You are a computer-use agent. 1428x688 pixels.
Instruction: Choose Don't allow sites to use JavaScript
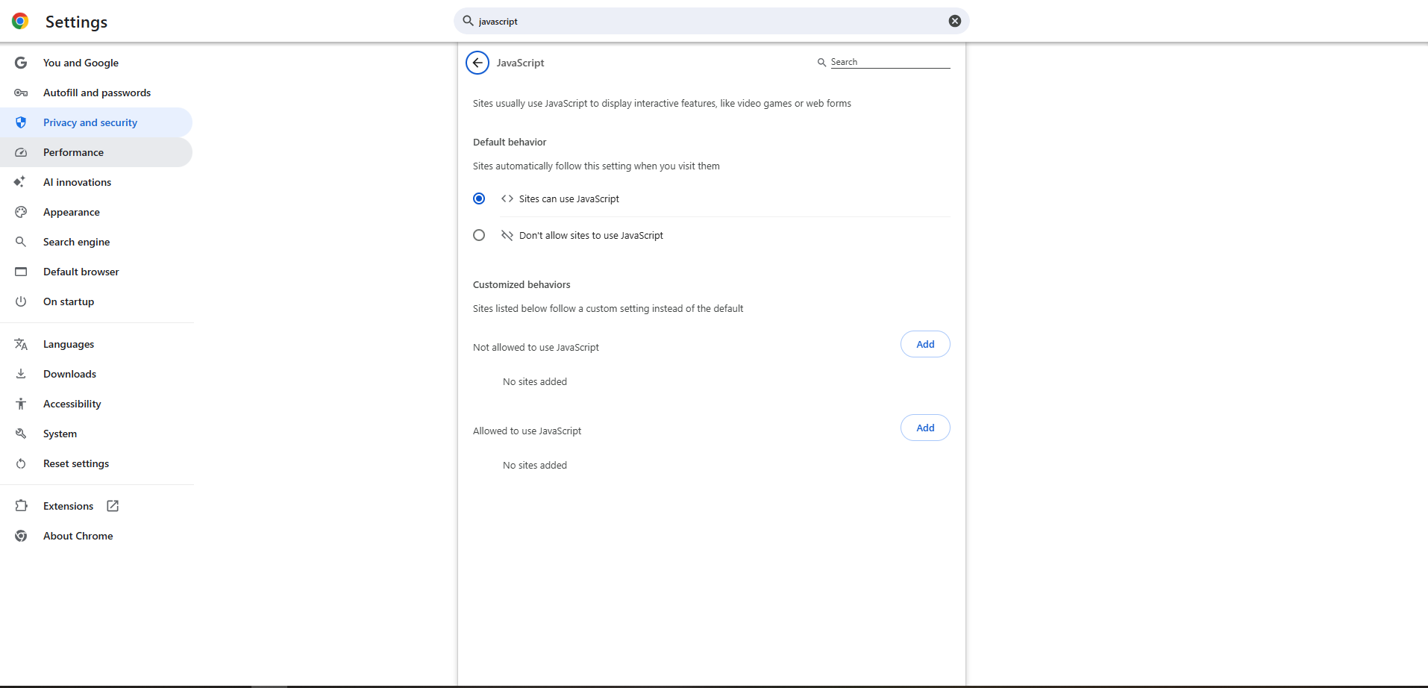click(479, 235)
